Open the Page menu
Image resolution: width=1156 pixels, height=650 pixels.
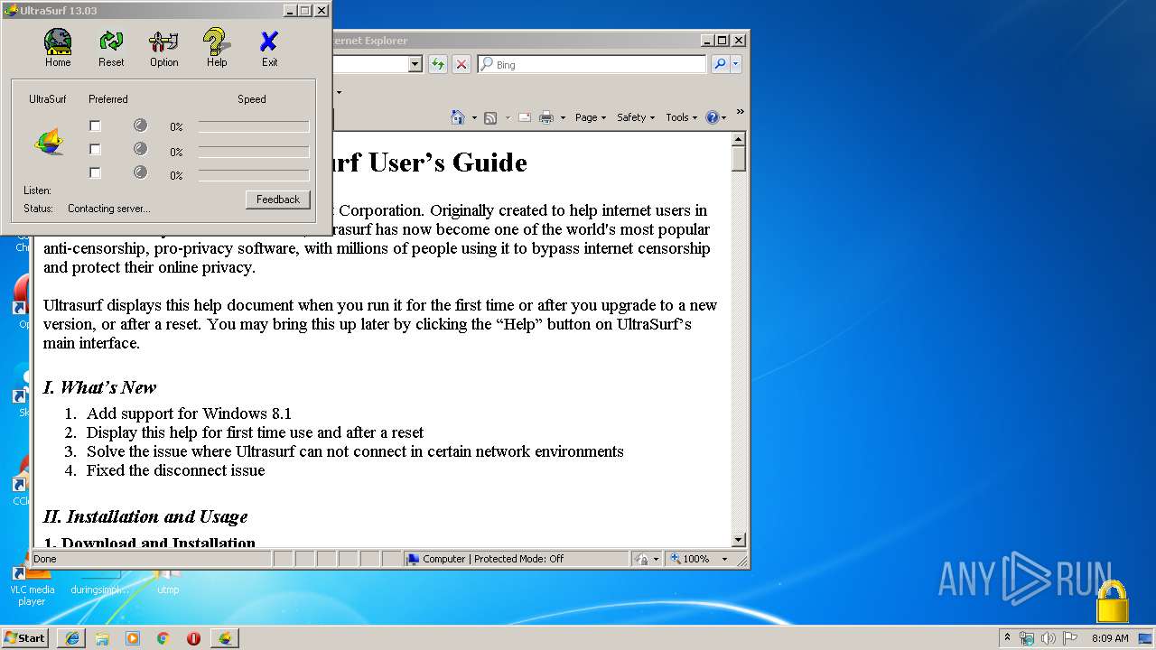click(x=591, y=117)
